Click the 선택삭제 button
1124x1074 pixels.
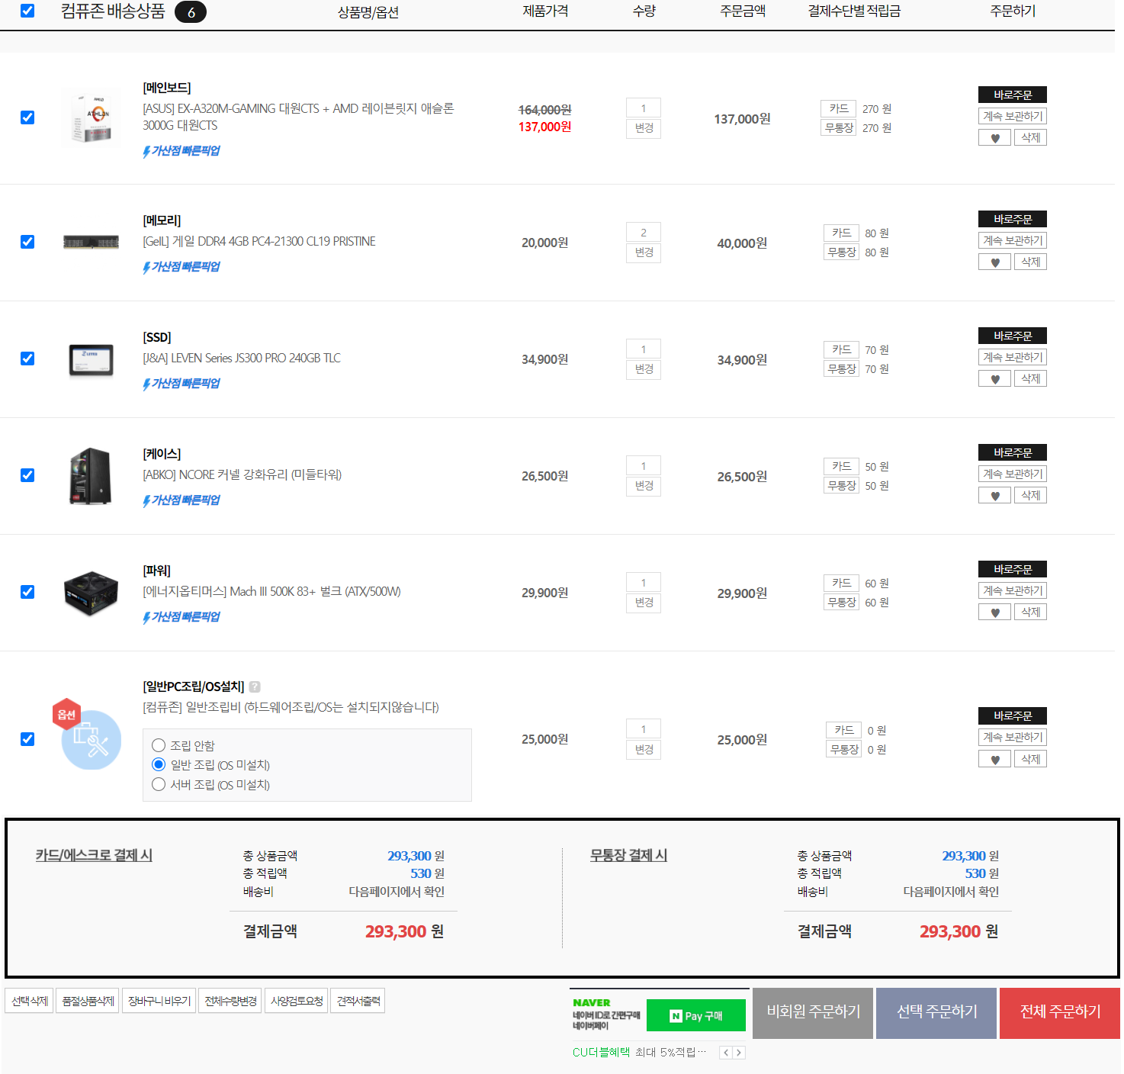pos(30,1001)
